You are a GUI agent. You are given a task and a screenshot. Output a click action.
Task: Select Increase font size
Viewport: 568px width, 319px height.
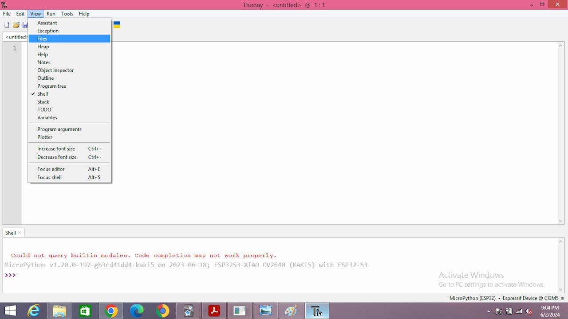coord(56,149)
